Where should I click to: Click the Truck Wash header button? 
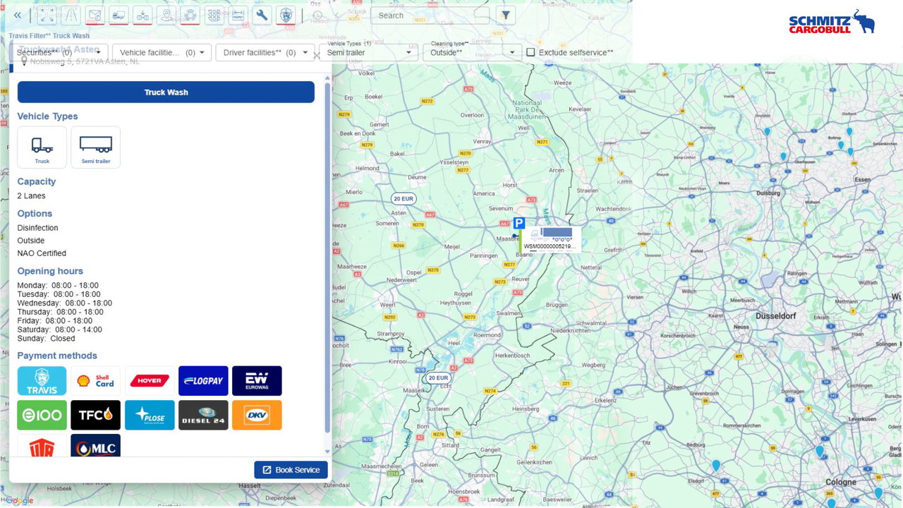[x=166, y=92]
